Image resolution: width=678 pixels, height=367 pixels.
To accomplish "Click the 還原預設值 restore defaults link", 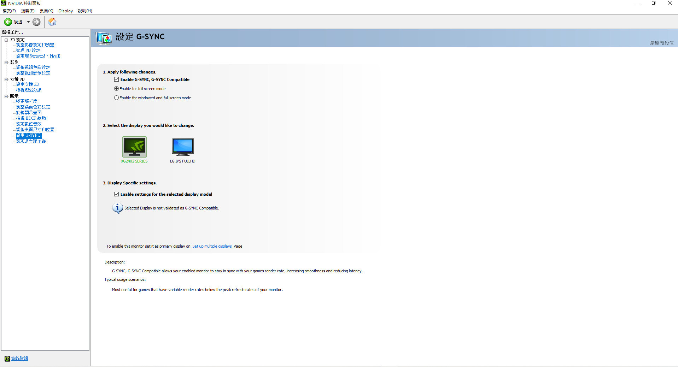I will click(661, 43).
